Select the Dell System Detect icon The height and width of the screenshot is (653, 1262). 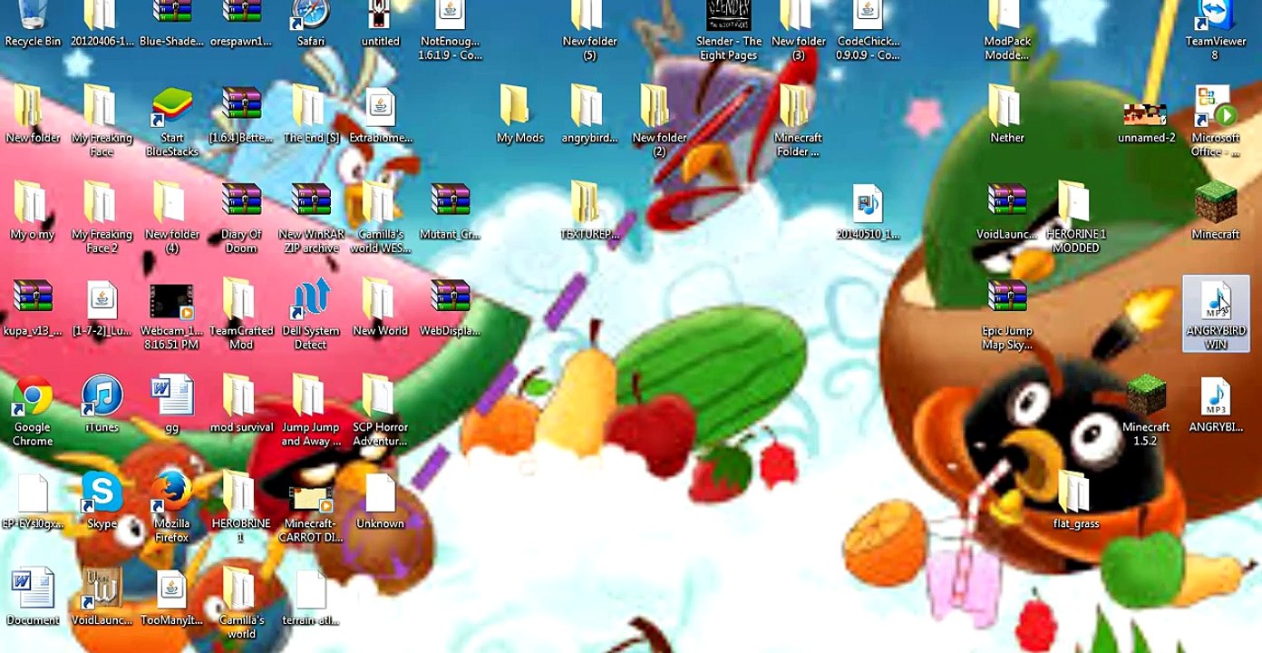[311, 316]
